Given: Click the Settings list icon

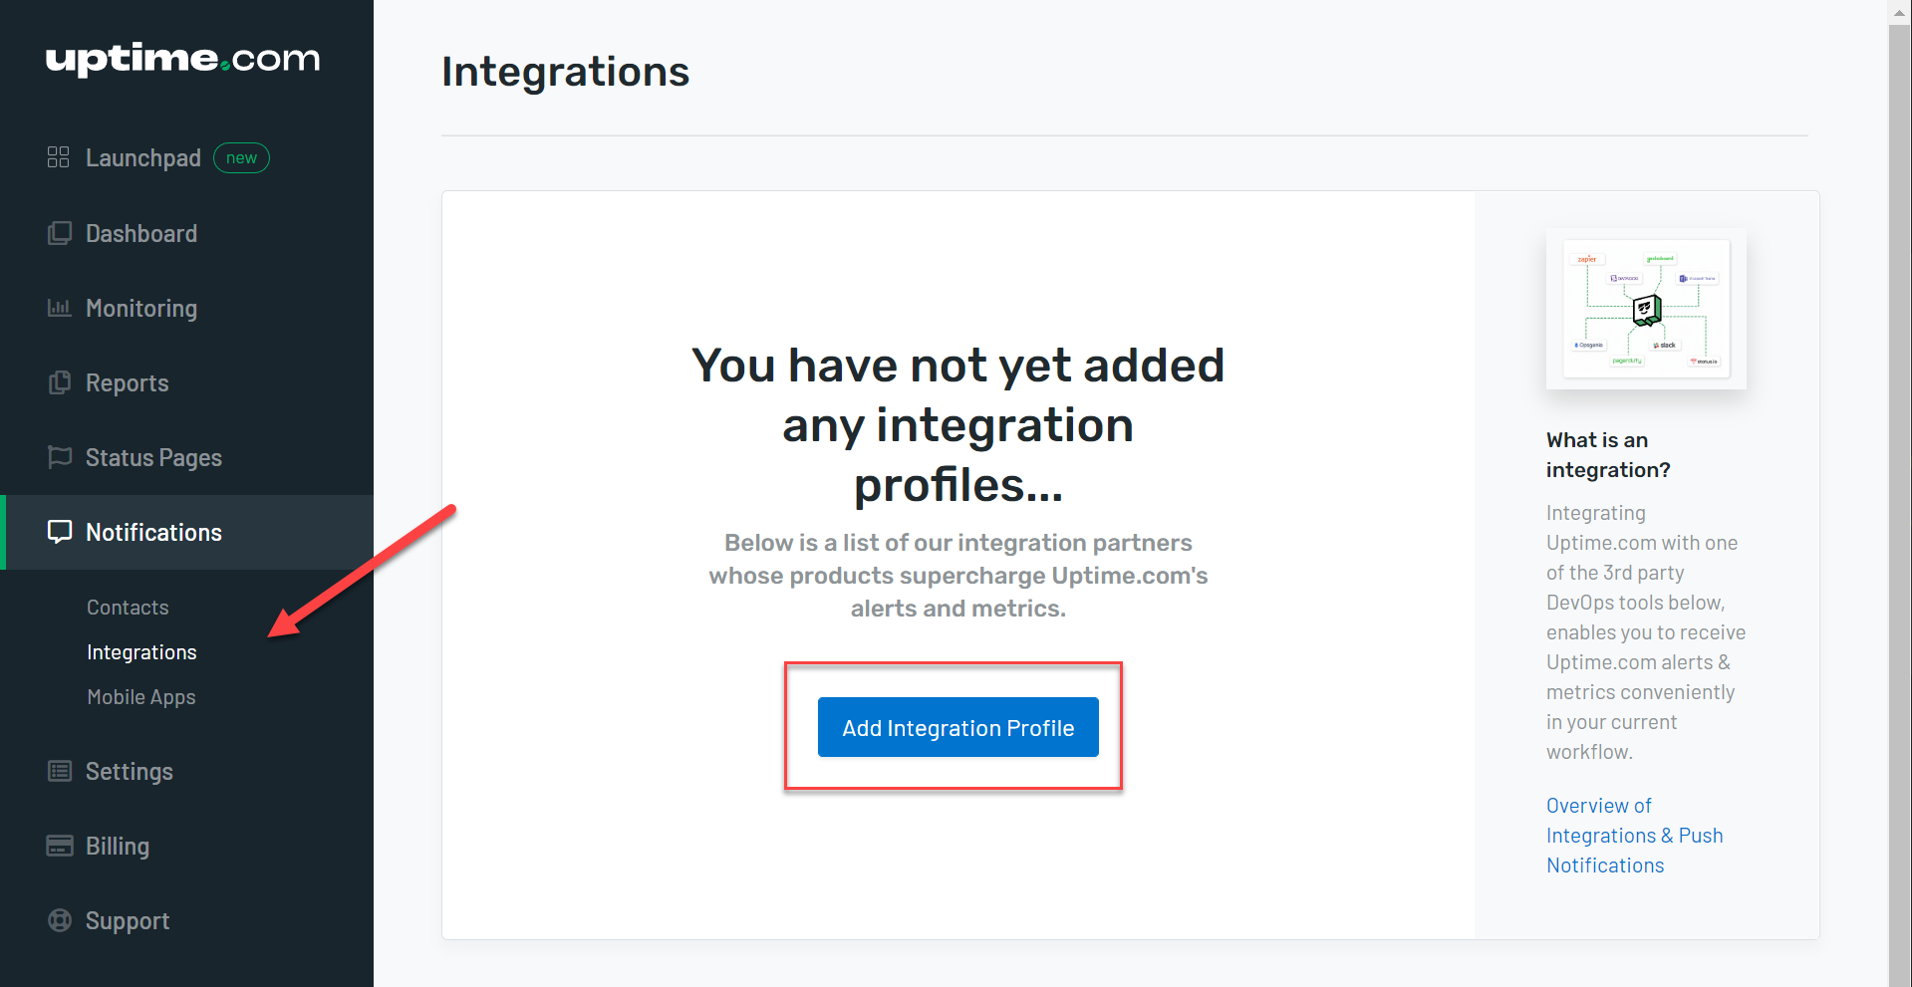Looking at the screenshot, I should tap(60, 771).
